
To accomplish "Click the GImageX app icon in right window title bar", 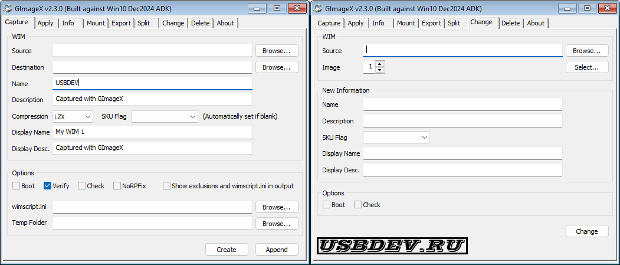I will click(x=318, y=8).
